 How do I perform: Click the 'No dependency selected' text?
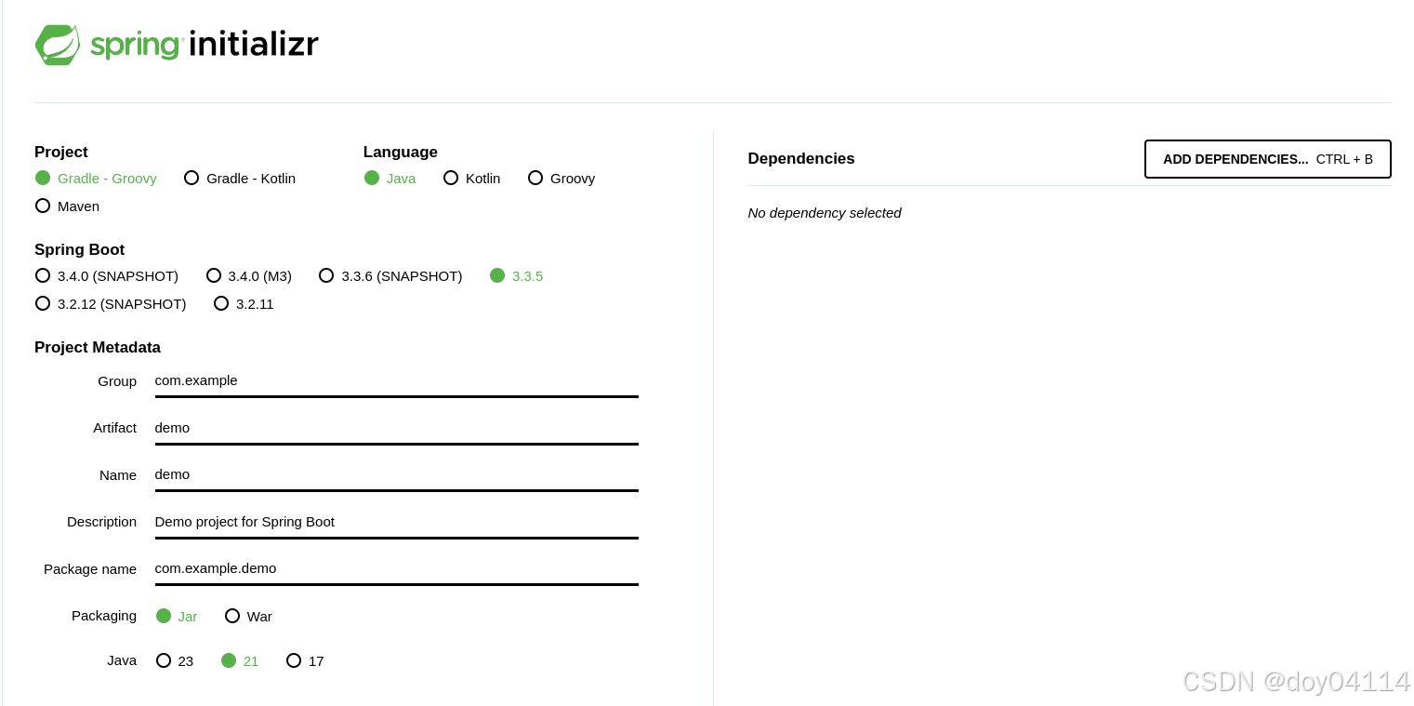click(x=825, y=213)
